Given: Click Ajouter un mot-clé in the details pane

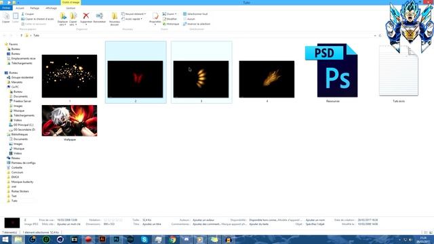Looking at the screenshot, I should pos(68,224).
